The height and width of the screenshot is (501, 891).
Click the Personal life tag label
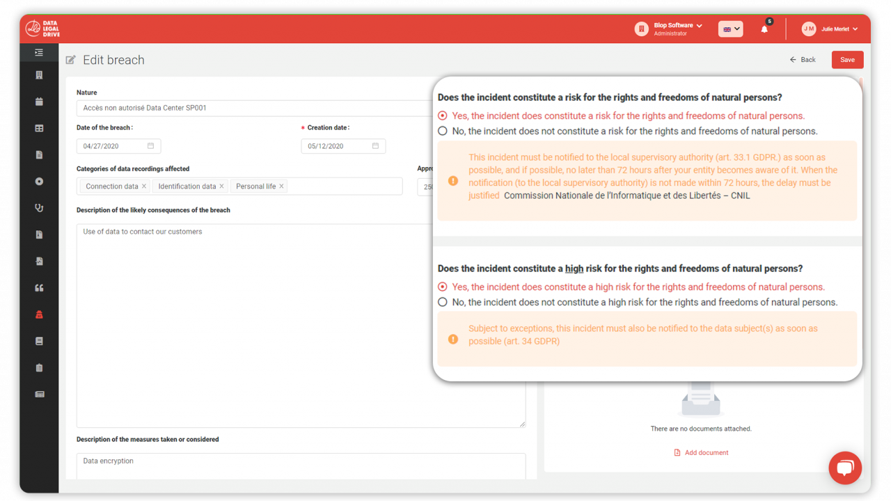(255, 186)
